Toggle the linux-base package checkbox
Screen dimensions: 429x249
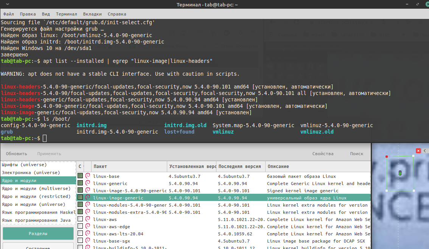80,176
